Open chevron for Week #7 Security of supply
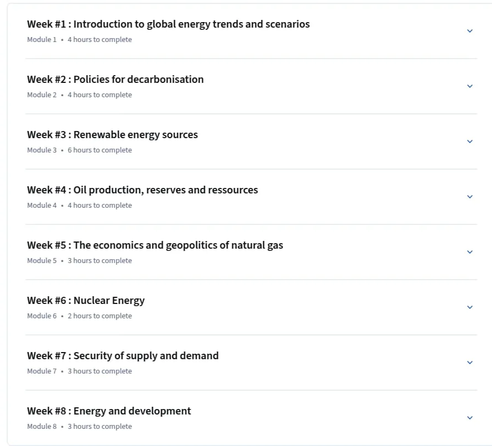The image size is (492, 446). point(470,362)
